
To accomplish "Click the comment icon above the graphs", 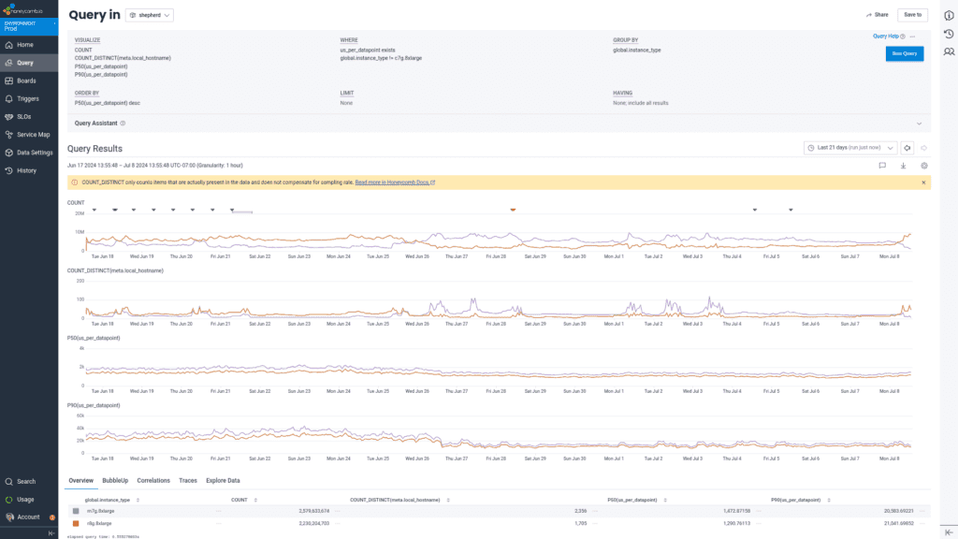I will click(x=881, y=166).
